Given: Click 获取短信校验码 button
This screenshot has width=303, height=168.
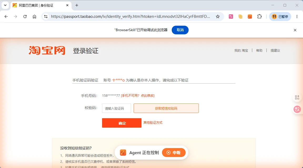Looking at the screenshot, I should point(166,108).
